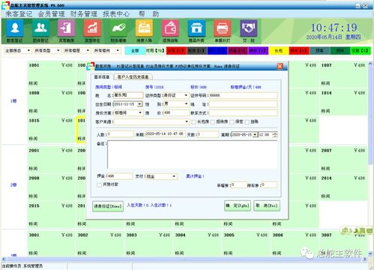
Task: Open 出生日期 birth date picker dropdown
Action: click(x=139, y=104)
